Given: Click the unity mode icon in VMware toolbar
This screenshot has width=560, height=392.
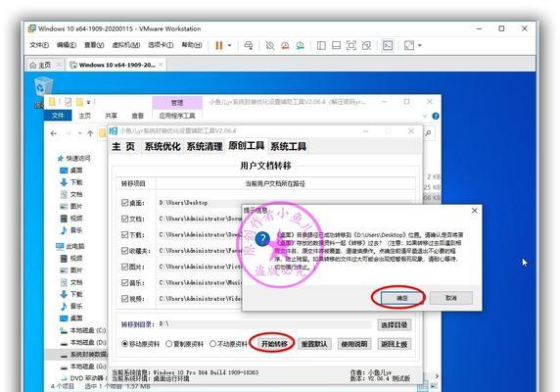Looking at the screenshot, I should (366, 45).
